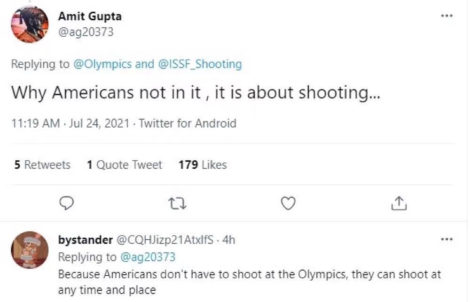See who gave 179 Likes
Viewport: 470px width, 302px height.
[x=203, y=165]
